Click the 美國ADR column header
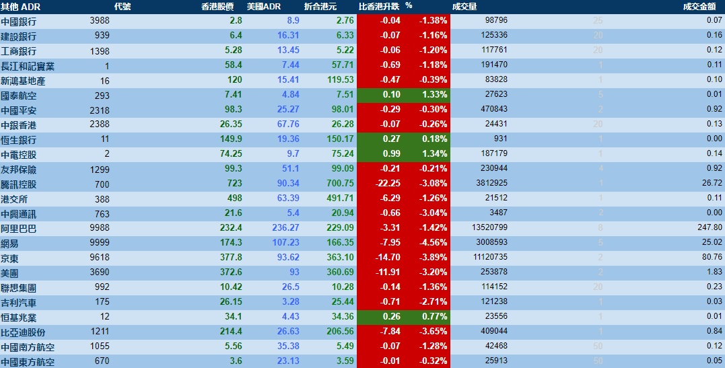Viewport: 725px width, 368px height. click(x=263, y=7)
